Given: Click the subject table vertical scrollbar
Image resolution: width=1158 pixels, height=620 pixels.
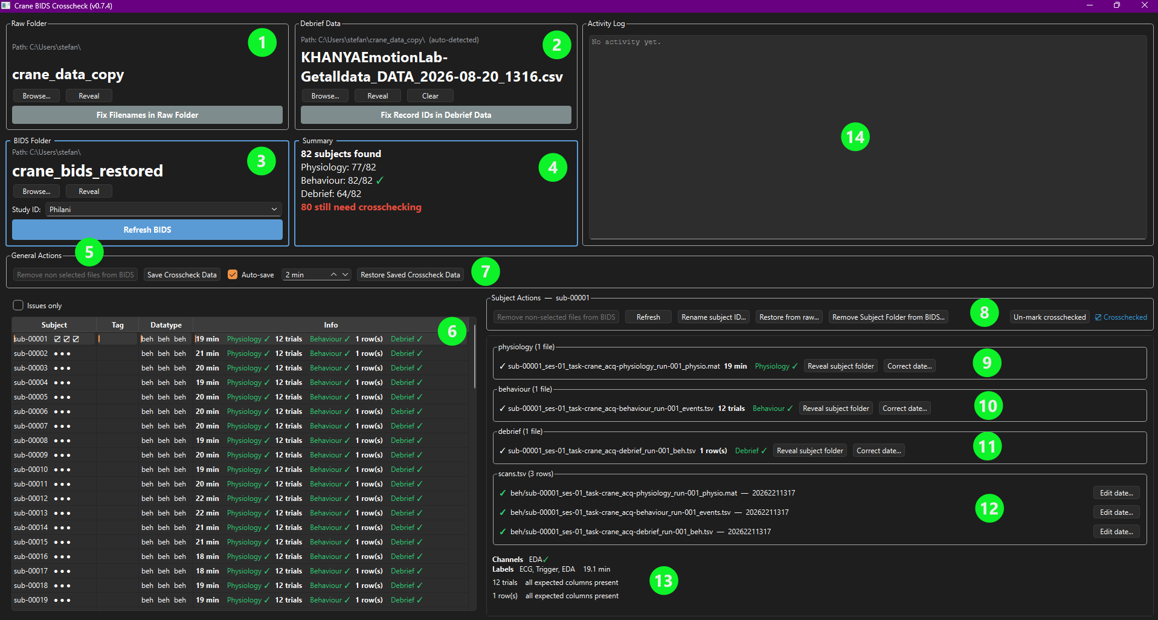Looking at the screenshot, I should coord(475,357).
